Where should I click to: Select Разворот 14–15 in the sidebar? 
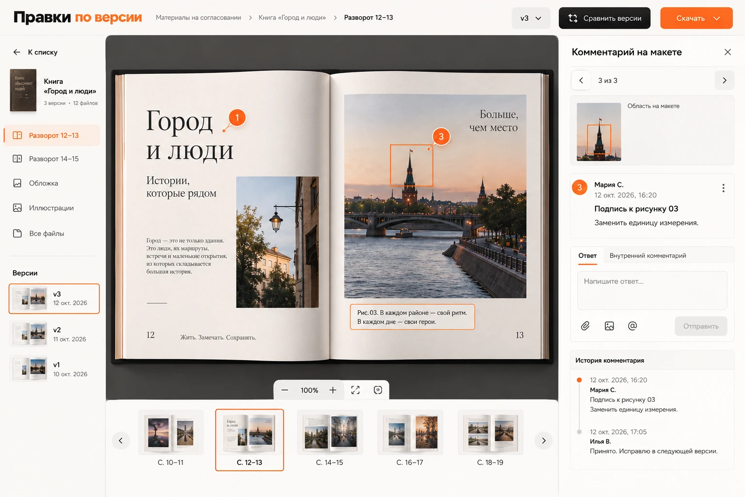tap(52, 159)
